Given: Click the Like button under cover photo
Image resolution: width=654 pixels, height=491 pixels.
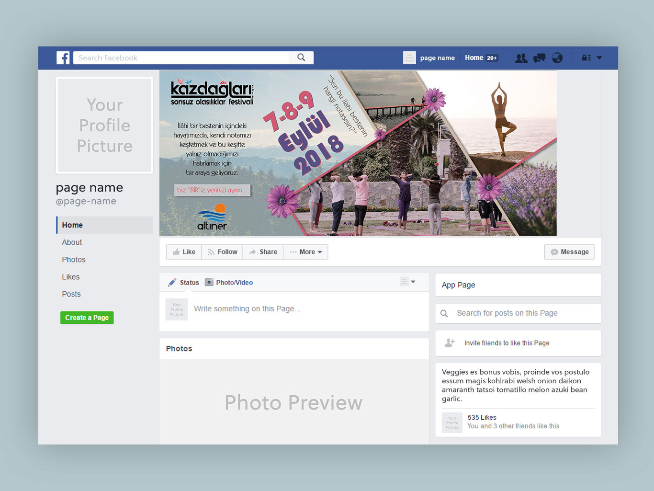Looking at the screenshot, I should pos(184,252).
